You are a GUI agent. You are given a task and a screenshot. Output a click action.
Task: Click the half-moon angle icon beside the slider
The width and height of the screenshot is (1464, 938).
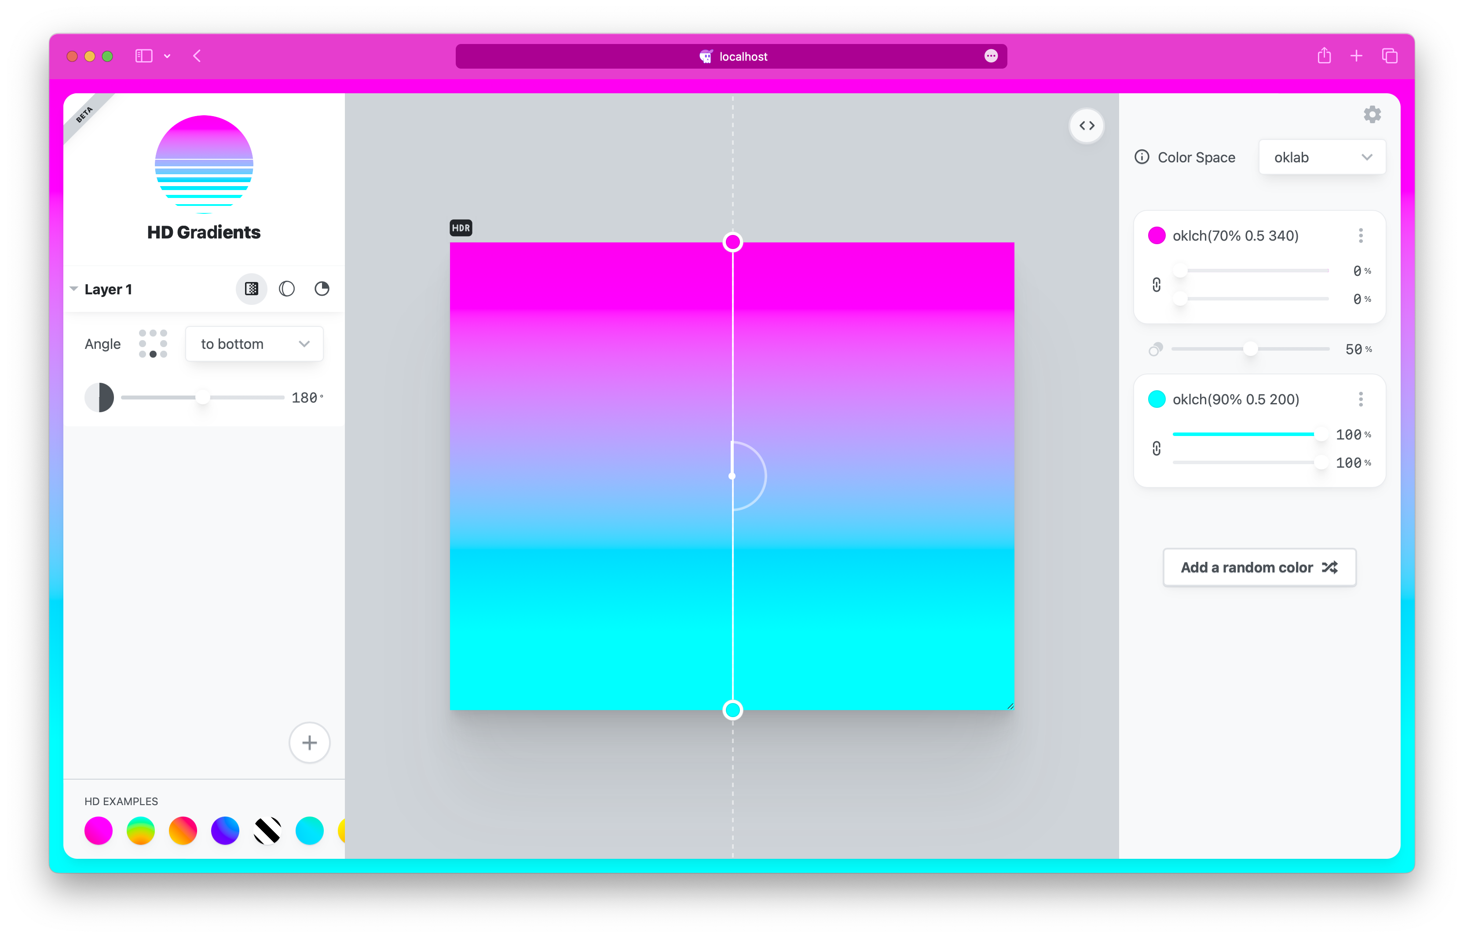[100, 396]
